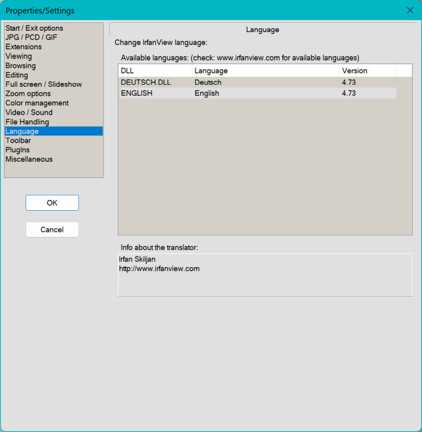Viewport: 422px width, 432px height.
Task: Select Miscellaneous category
Action: pyautogui.click(x=29, y=159)
